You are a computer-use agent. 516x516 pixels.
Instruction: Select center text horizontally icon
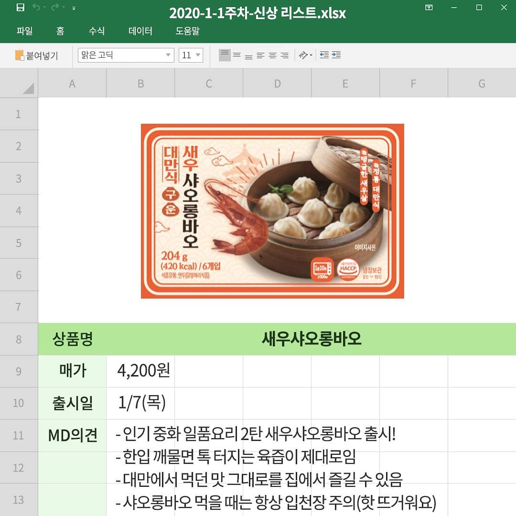click(272, 55)
